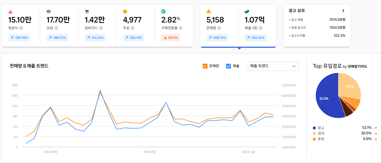Click the down-arrow trend icon in the 검색 legend row
The height and width of the screenshot is (163, 381).
tap(376, 133)
